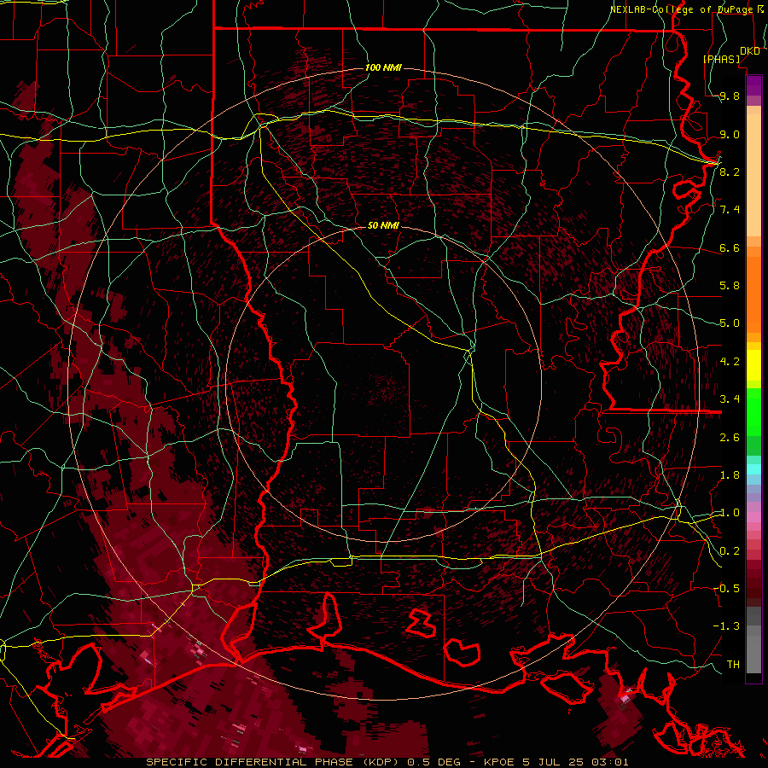Click the [PHAS] units label
Screen dimensions: 768x768
point(721,59)
